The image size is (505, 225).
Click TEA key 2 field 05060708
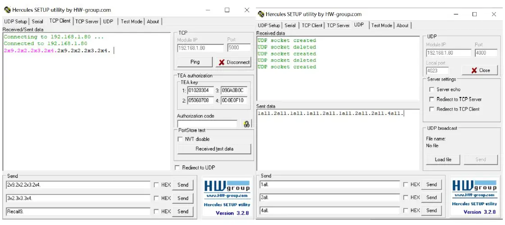(200, 101)
